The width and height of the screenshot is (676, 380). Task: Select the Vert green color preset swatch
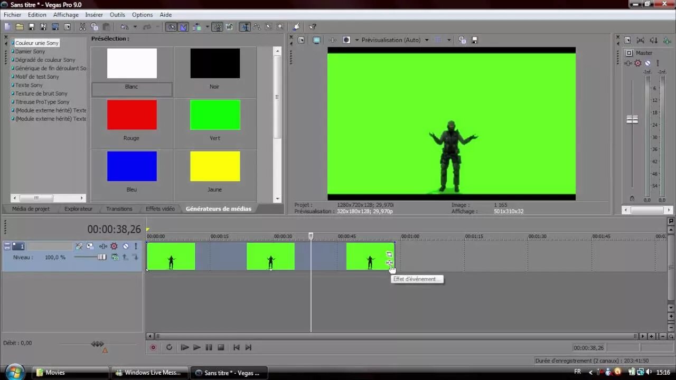[x=214, y=115]
